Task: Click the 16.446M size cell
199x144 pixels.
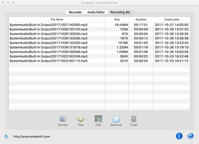Action: (x=121, y=25)
